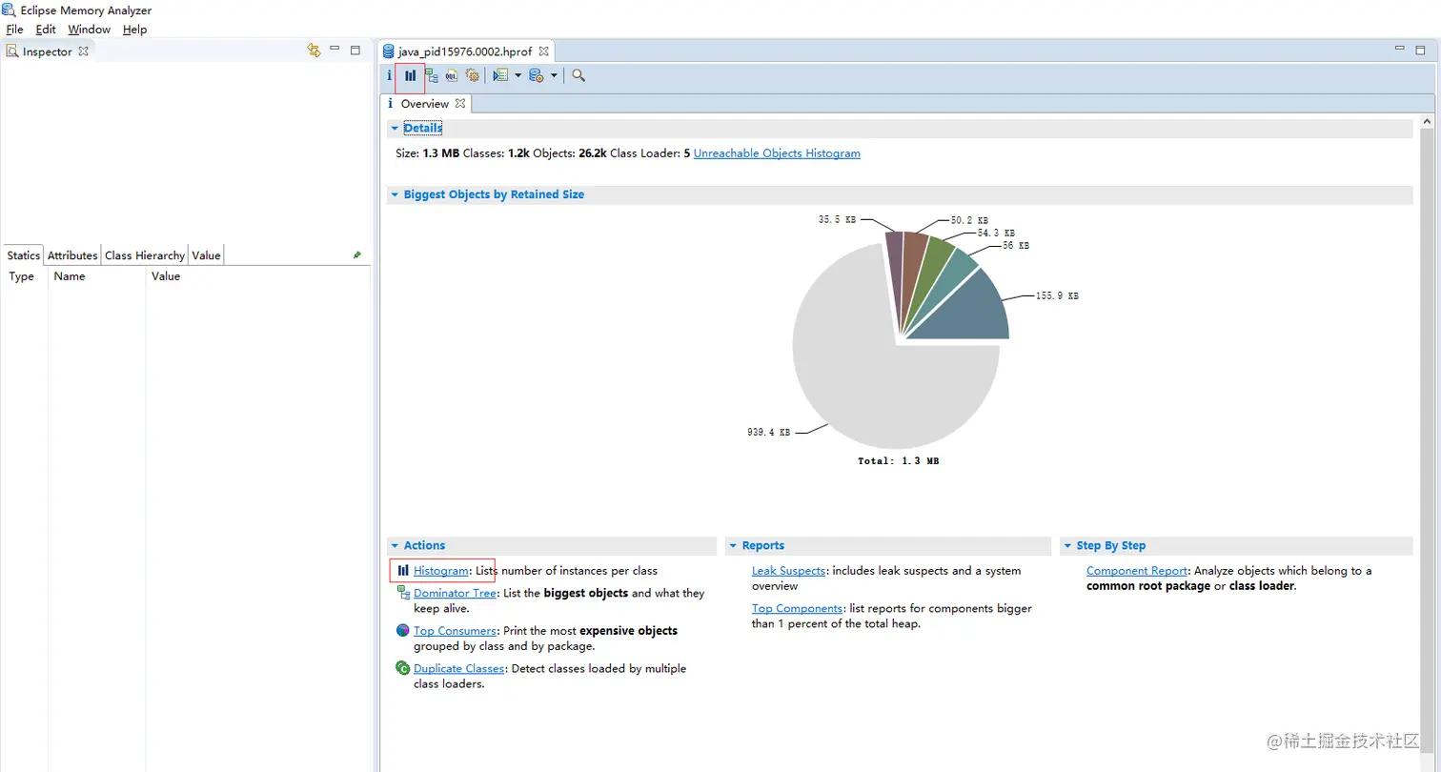
Task: Collapse the Details section
Action: (395, 129)
